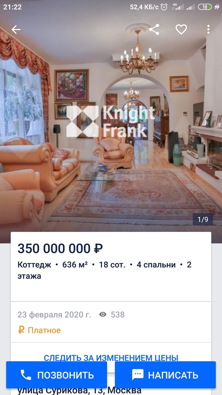The width and height of the screenshot is (222, 395).
Task: Click the Платное paid label
Action: point(44,330)
